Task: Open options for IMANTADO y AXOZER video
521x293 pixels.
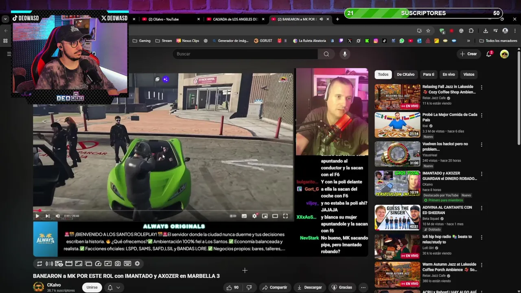Action: click(482, 174)
